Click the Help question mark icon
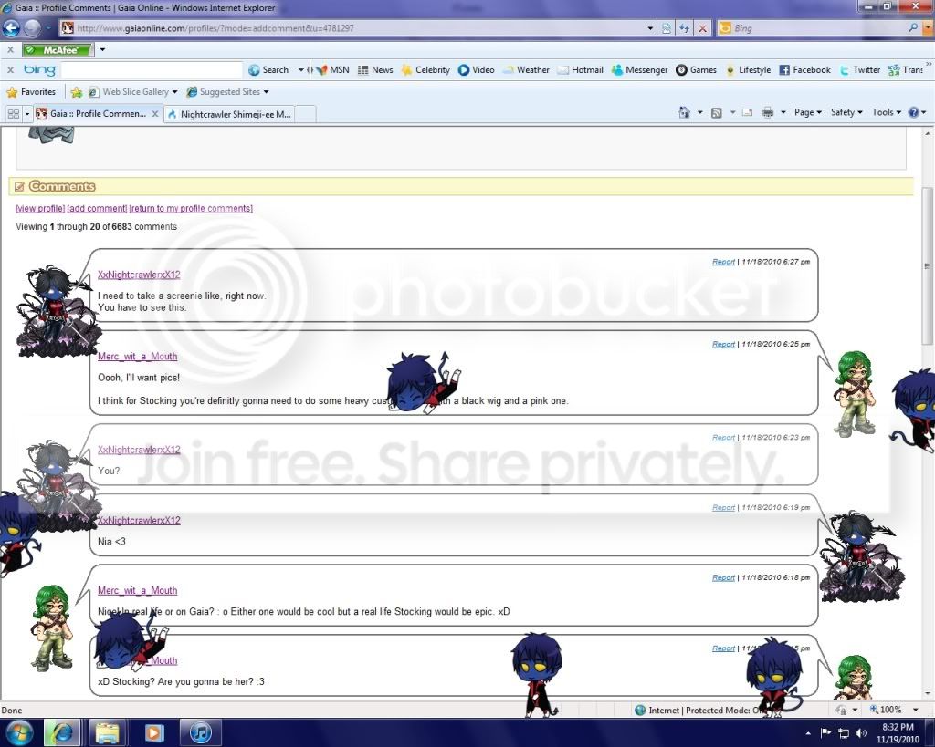Viewport: 935px width, 747px height. pyautogui.click(x=913, y=112)
